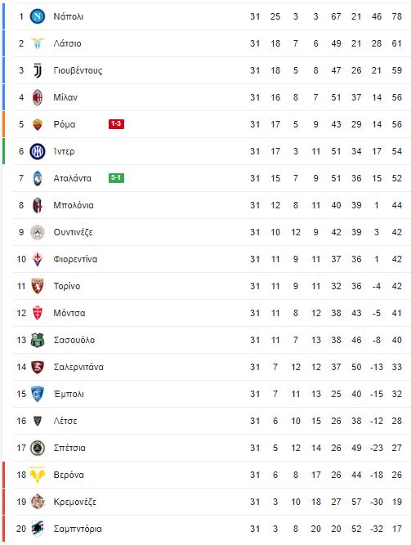Click the Σπέτσια team name

pos(69,448)
